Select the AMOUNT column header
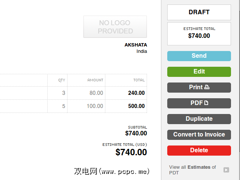The image size is (240, 180). click(x=95, y=80)
